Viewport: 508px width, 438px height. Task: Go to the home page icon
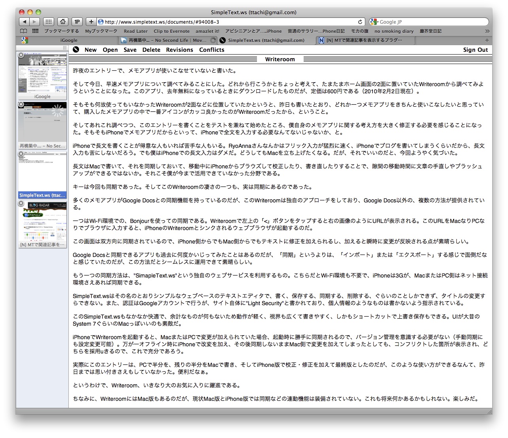tap(63, 22)
